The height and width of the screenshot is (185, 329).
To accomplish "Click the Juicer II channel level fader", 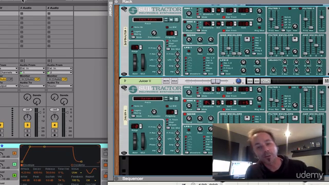I will coord(216,81).
